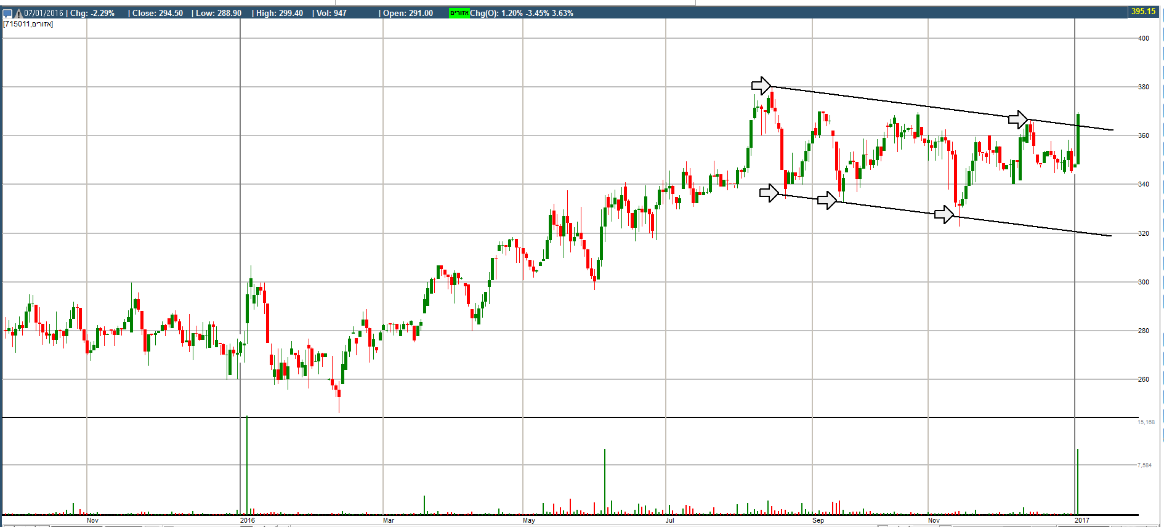Click the 2016 time axis label

pos(248,521)
